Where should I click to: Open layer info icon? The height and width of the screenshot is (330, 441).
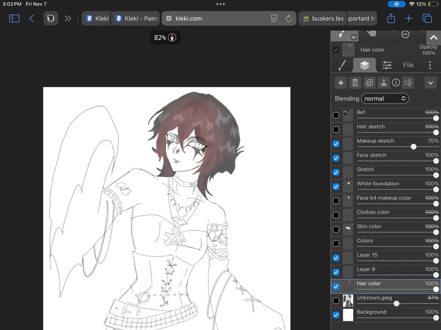click(x=396, y=82)
